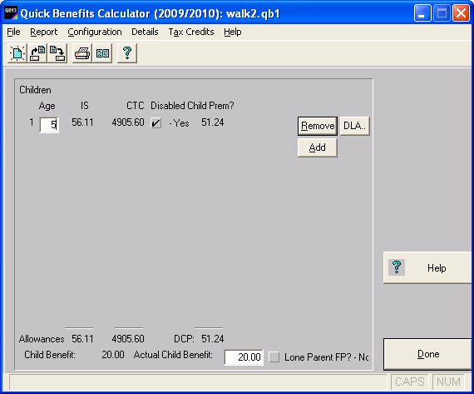Open the Help menu

(x=233, y=32)
